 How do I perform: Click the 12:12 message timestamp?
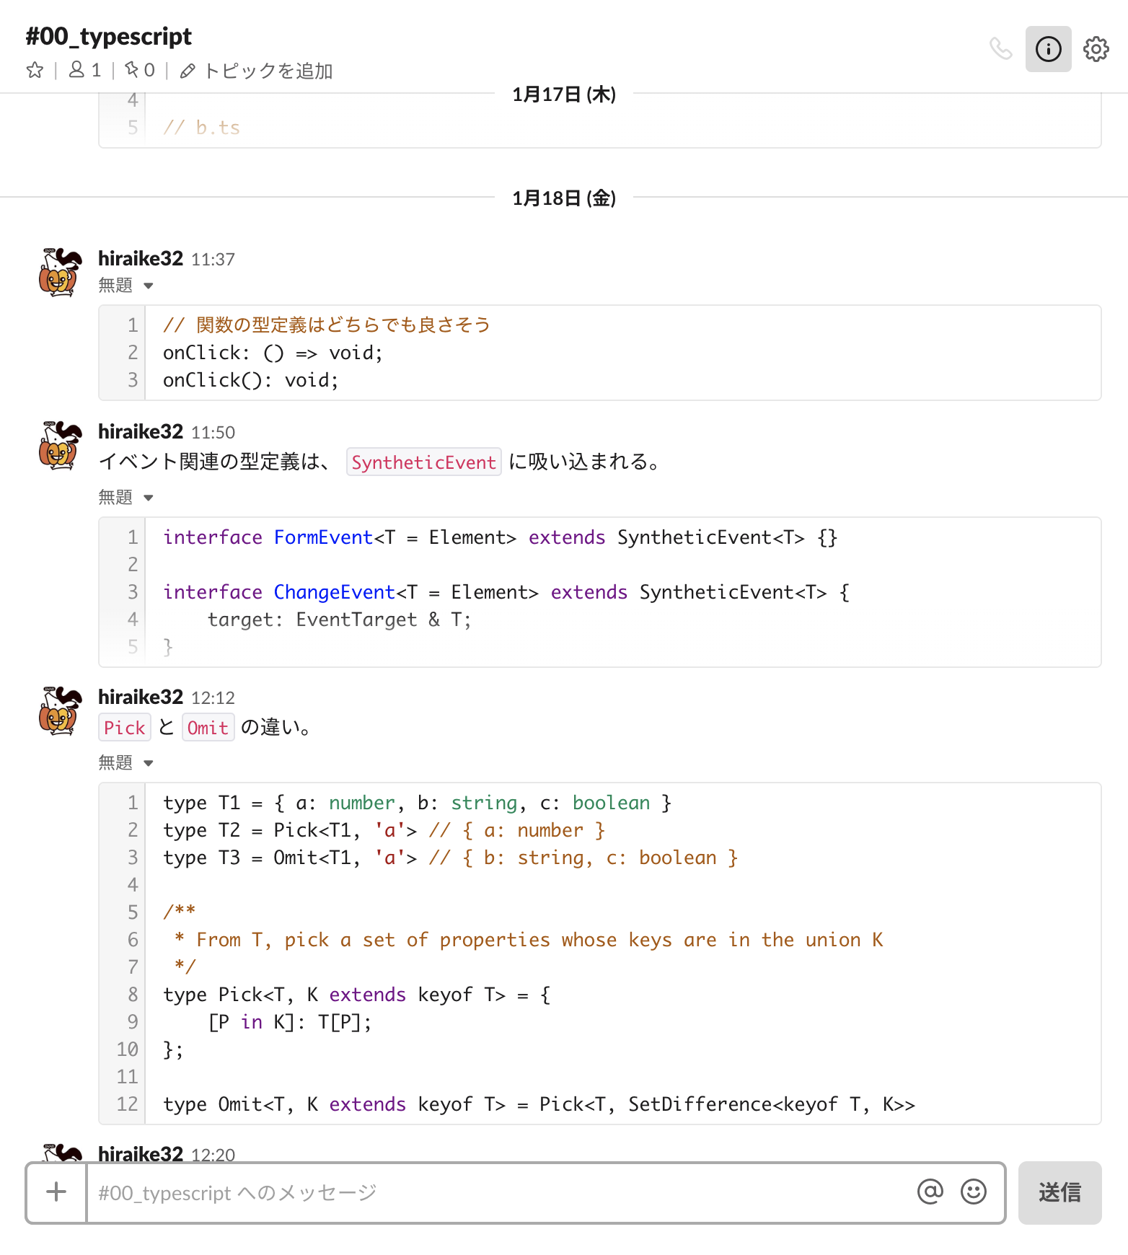click(x=213, y=697)
